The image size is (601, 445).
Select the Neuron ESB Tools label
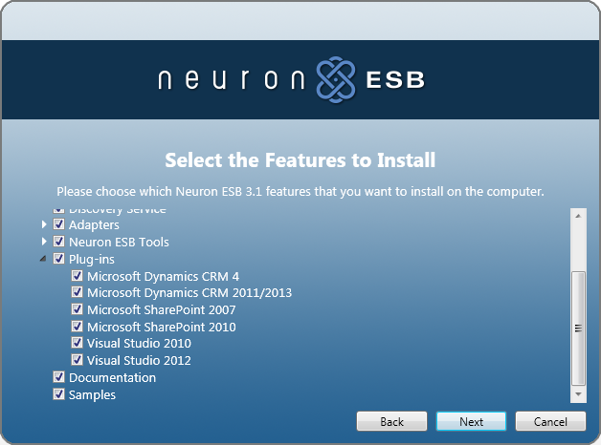[119, 242]
